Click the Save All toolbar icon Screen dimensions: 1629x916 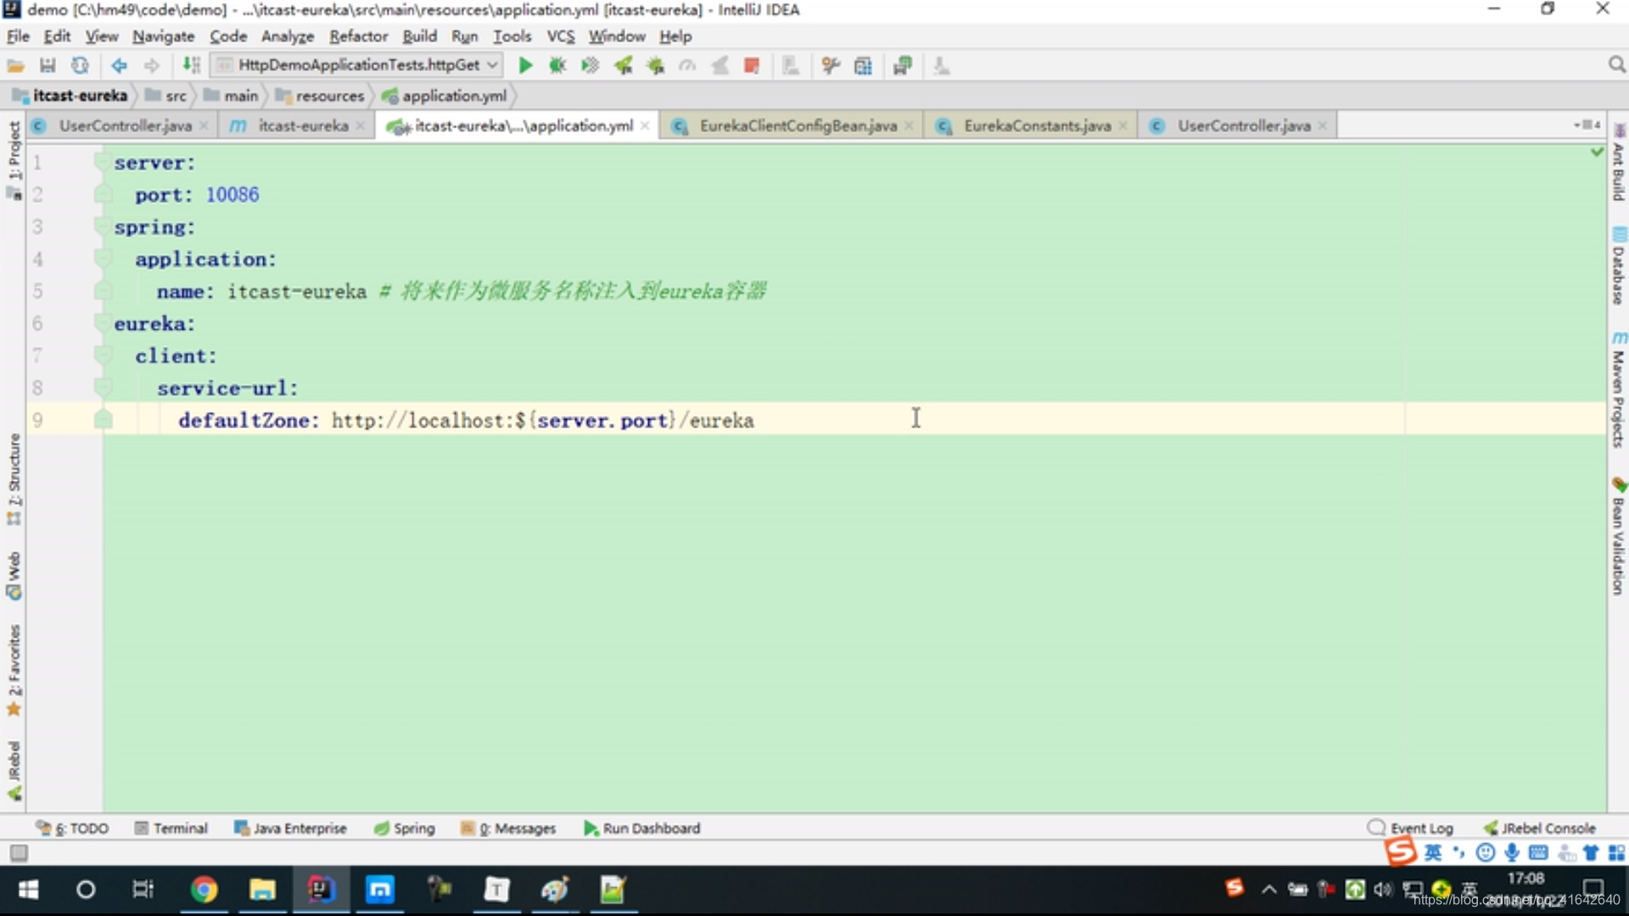(48, 65)
